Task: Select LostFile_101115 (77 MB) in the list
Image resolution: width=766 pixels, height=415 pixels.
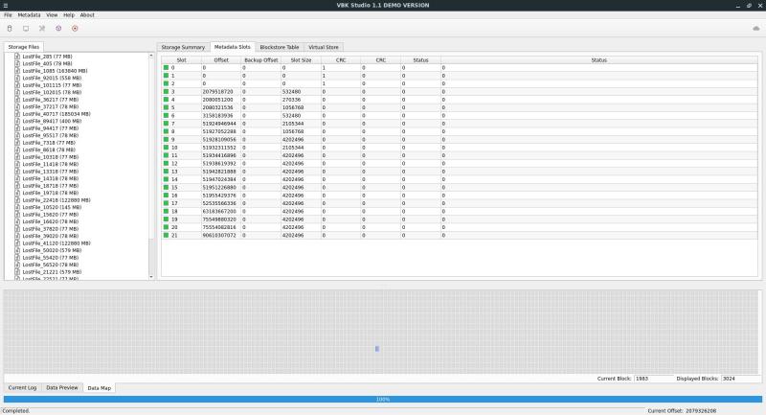Action: click(52, 85)
